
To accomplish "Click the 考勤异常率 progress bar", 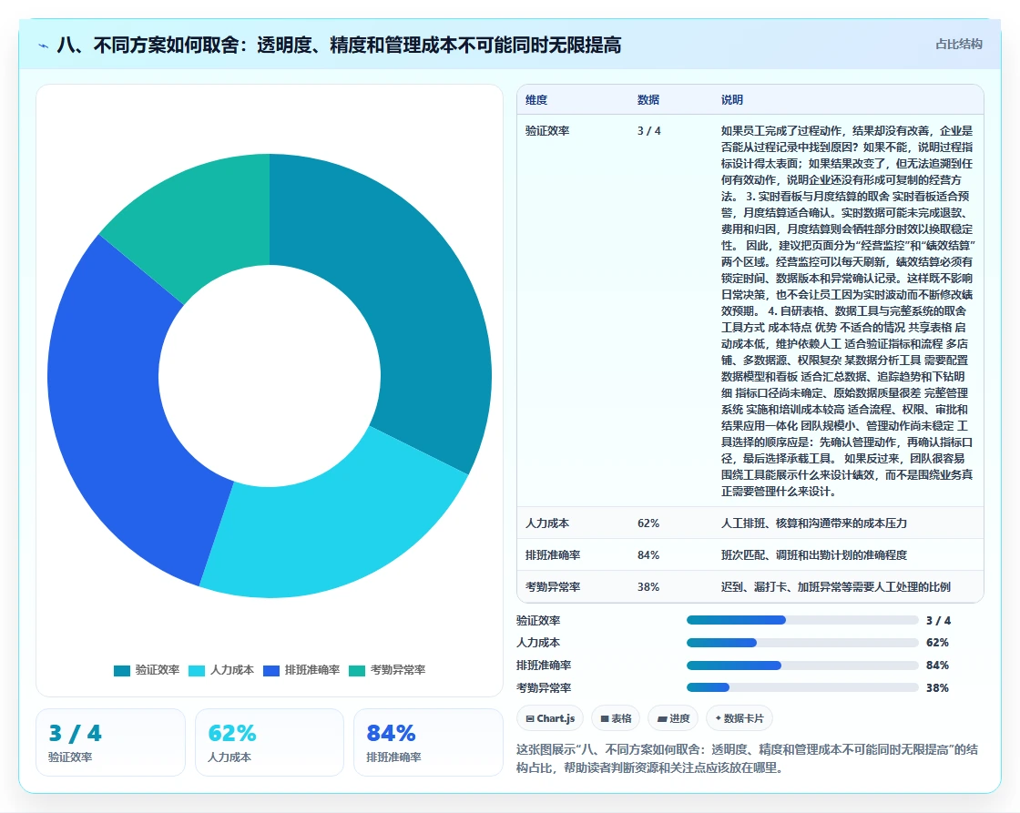I will (x=802, y=687).
